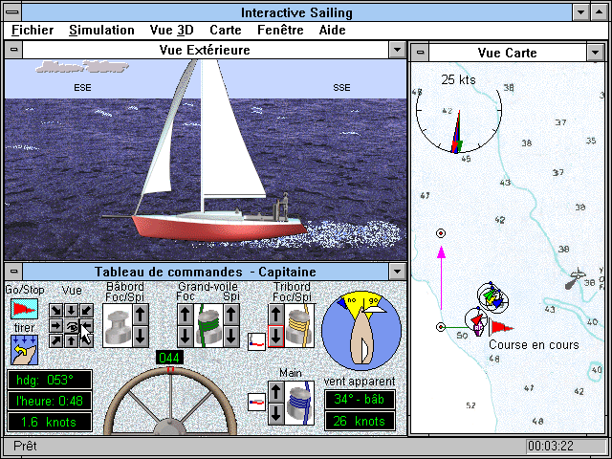
Task: Click Bâbord Foc/Spi winch down arrow
Action: [x=141, y=337]
